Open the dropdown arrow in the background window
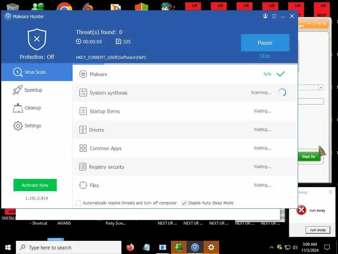Image resolution: width=338 pixels, height=254 pixels. pyautogui.click(x=321, y=88)
